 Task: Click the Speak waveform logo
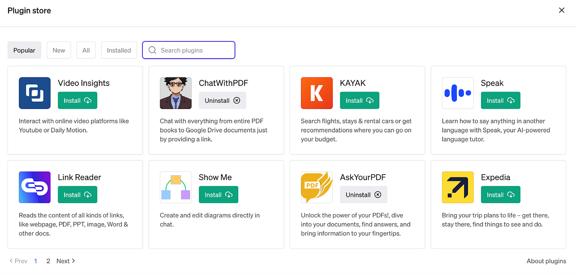click(x=458, y=93)
